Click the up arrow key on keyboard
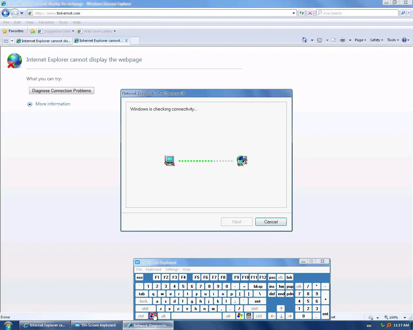The height and width of the screenshot is (330, 413). pos(281,309)
